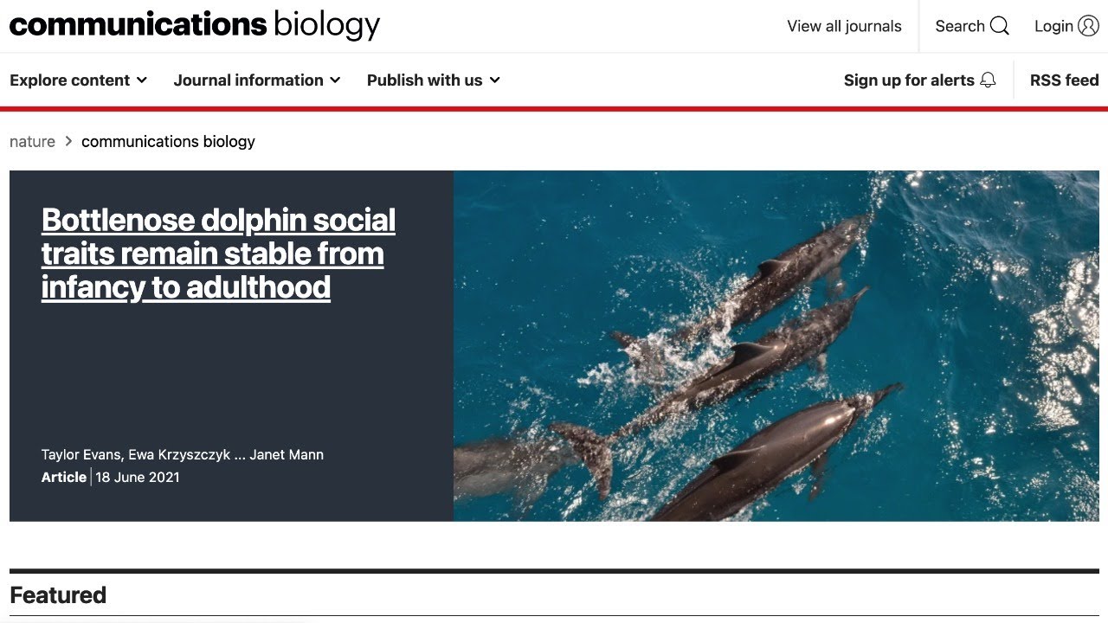Image resolution: width=1108 pixels, height=623 pixels.
Task: Go to the nature breadcrumb link
Action: tap(32, 141)
